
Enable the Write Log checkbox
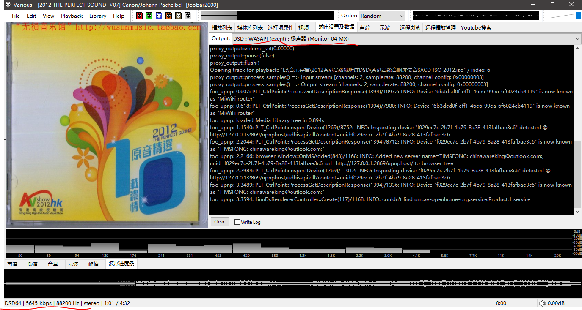237,222
